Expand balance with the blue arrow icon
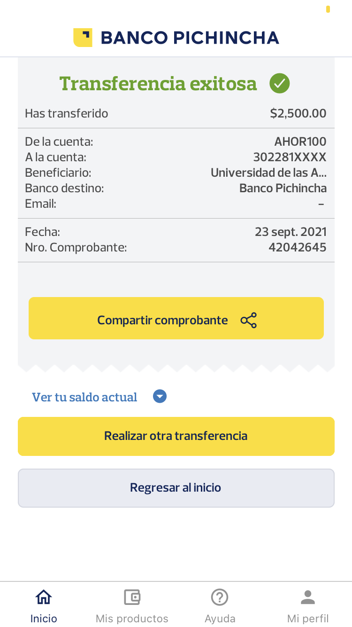 point(160,397)
